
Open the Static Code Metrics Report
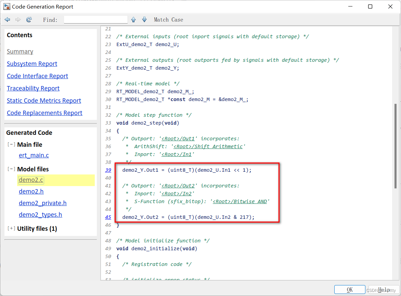click(44, 100)
